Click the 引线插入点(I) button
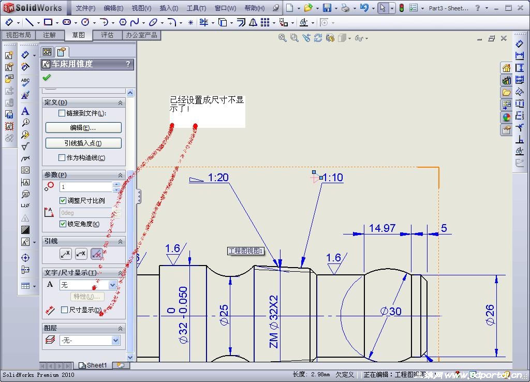 click(x=83, y=143)
